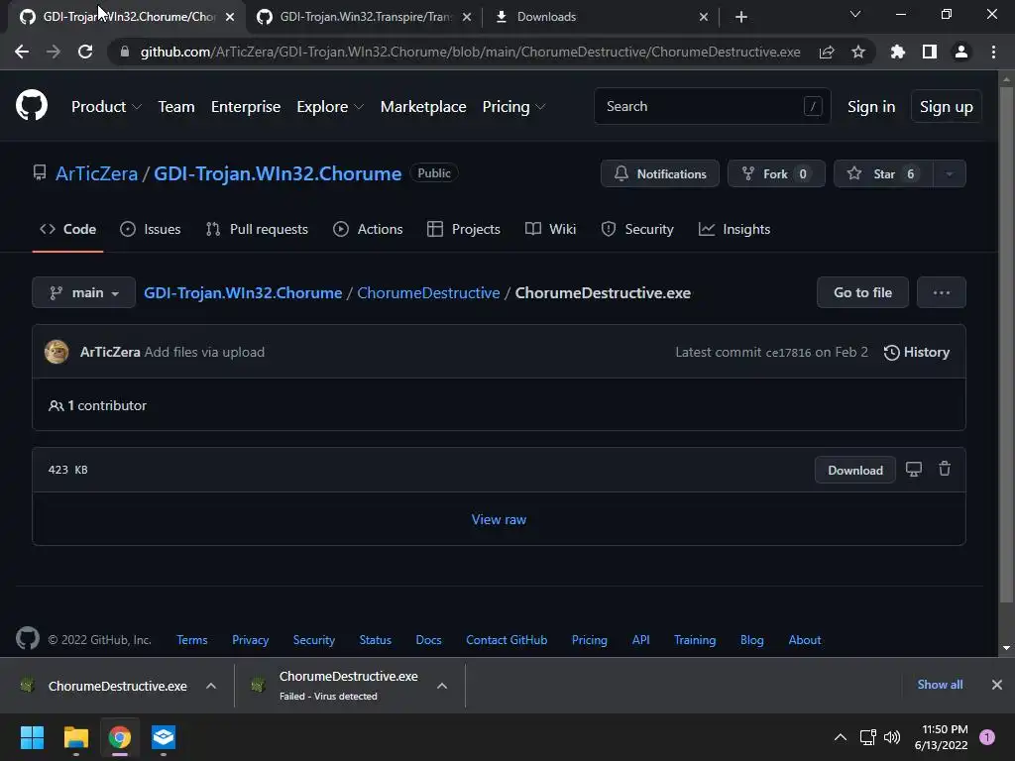1015x761 pixels.
Task: Click Show all downloads
Action: [x=940, y=684]
